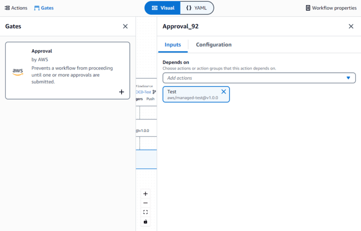Close the Approval_92 panel
Image resolution: width=361 pixels, height=231 pixels.
click(x=351, y=27)
